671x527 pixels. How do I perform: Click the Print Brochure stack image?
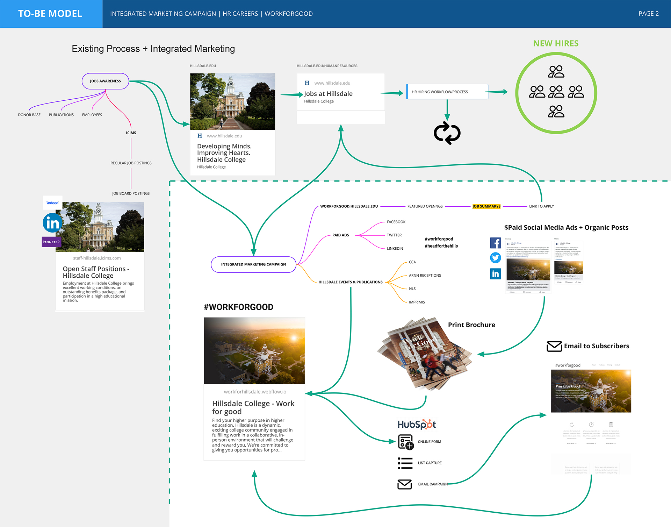425,354
